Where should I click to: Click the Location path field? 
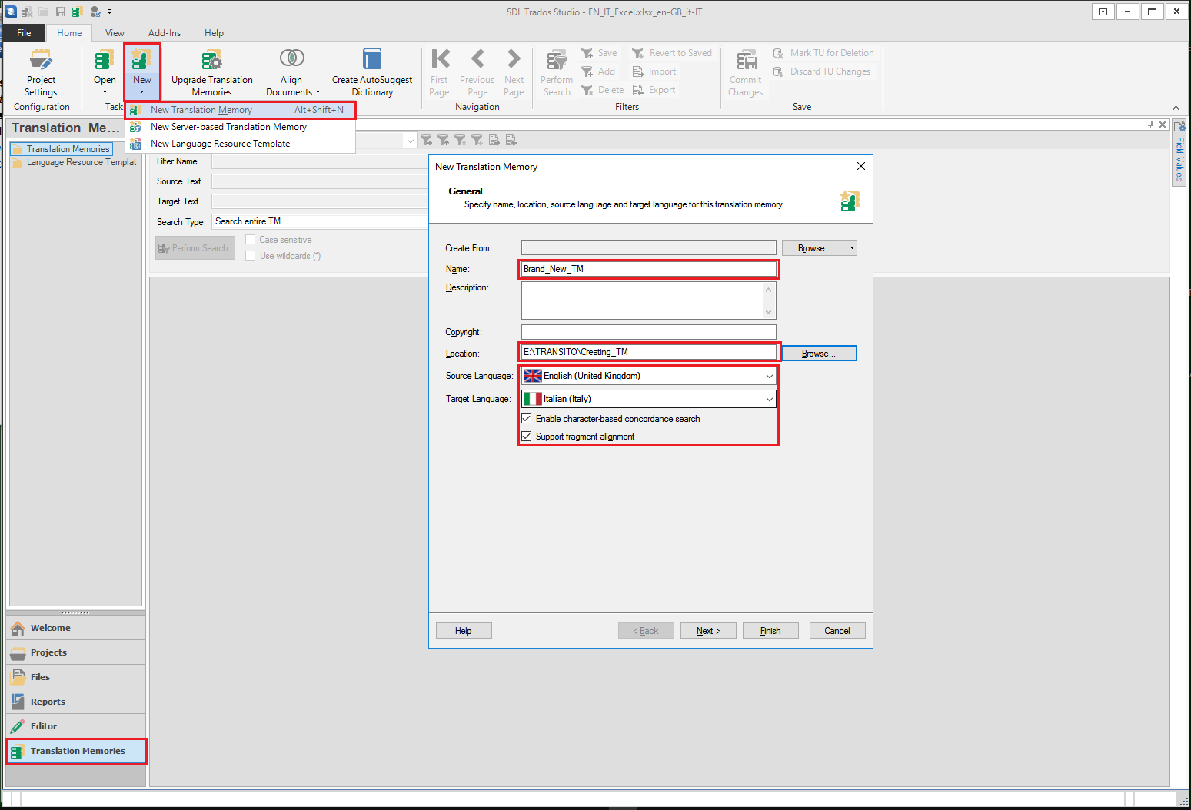pos(649,352)
